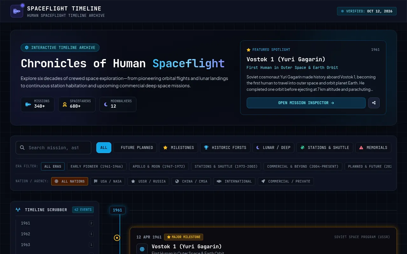The image size is (407, 254).
Task: Click the 1961 year marker on the timeline
Action: [117, 210]
